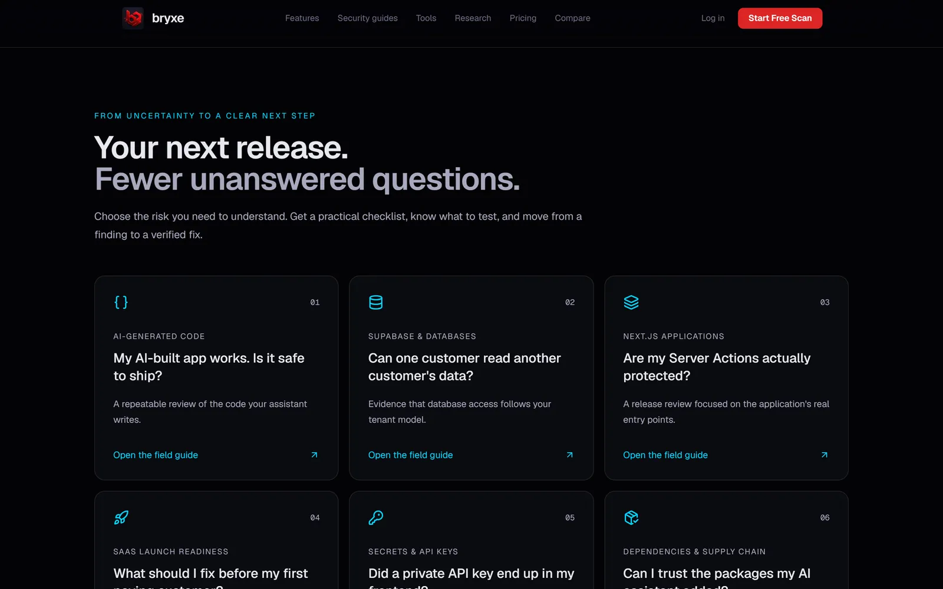Click the rocket icon on card 04
The height and width of the screenshot is (589, 943).
tap(121, 518)
